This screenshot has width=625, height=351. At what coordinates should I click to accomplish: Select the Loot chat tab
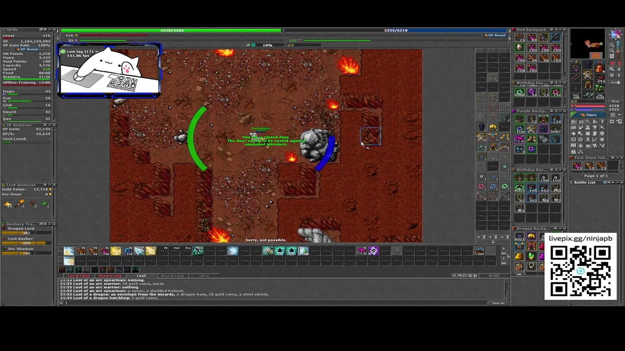coord(141,276)
